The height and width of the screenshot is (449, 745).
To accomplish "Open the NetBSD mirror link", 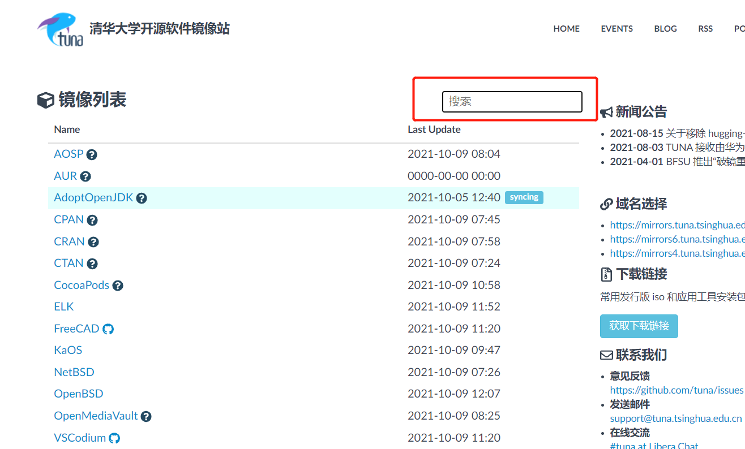I will [74, 372].
